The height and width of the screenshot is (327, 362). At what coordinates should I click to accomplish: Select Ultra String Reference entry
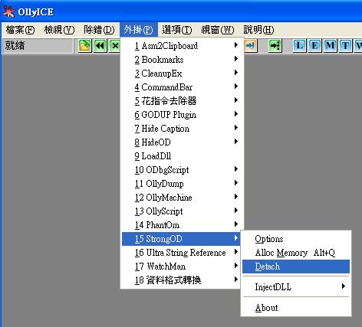(x=181, y=253)
